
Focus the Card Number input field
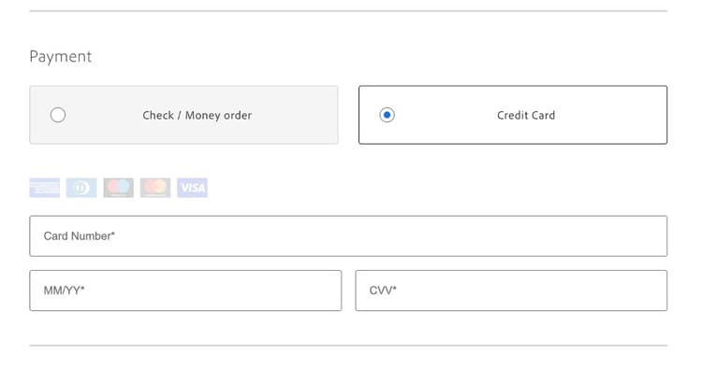[348, 235]
